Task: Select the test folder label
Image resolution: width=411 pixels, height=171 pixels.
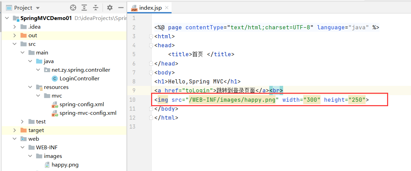Action: click(41, 121)
